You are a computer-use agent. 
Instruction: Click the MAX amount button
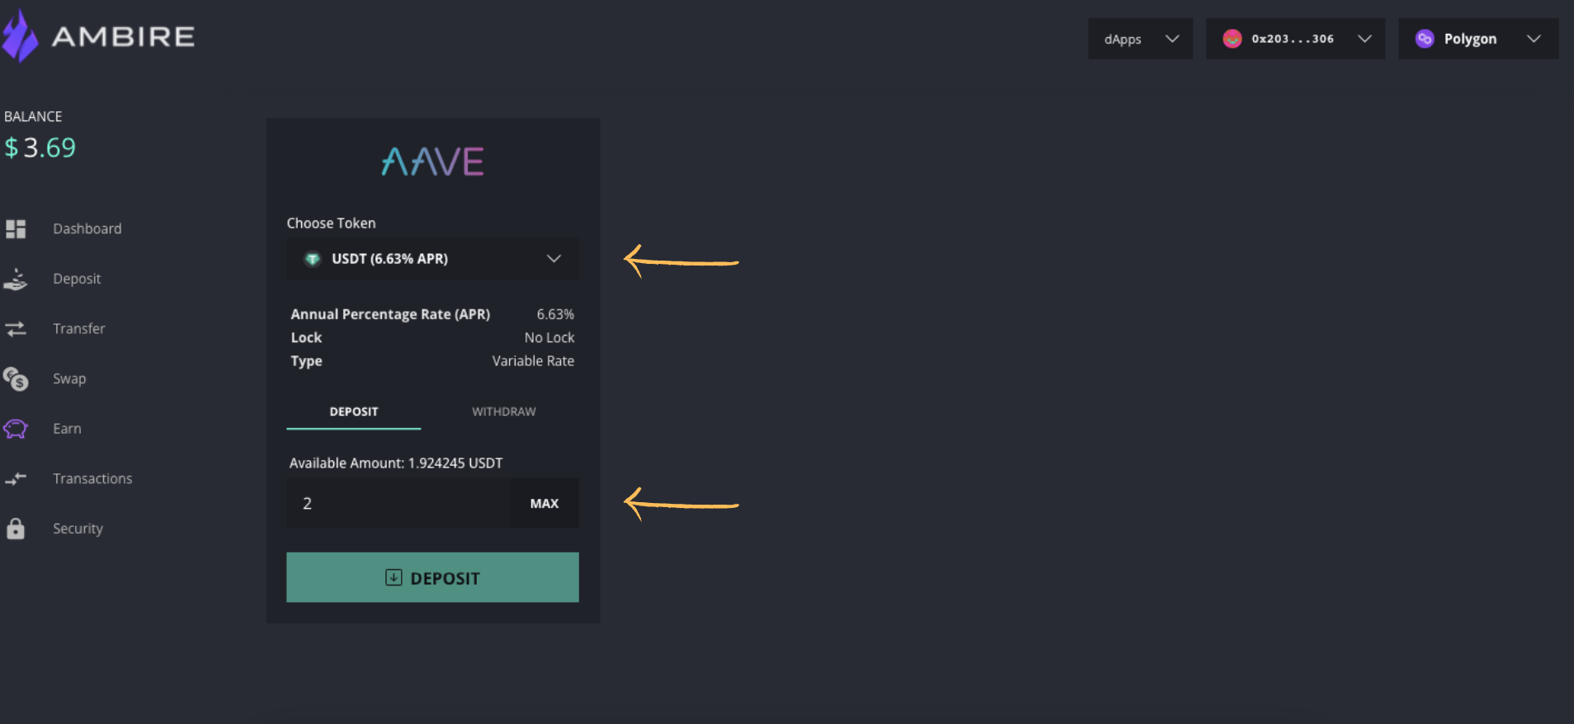[544, 503]
